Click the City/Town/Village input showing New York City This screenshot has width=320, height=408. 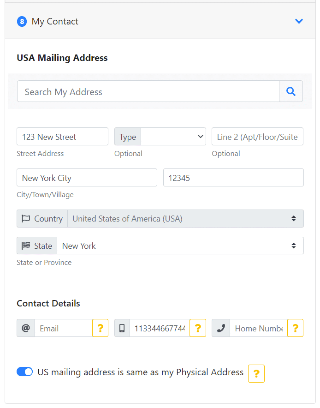[86, 177]
